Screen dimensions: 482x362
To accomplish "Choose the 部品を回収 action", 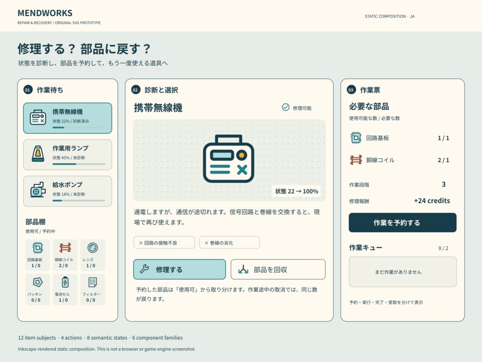I will (x=278, y=269).
